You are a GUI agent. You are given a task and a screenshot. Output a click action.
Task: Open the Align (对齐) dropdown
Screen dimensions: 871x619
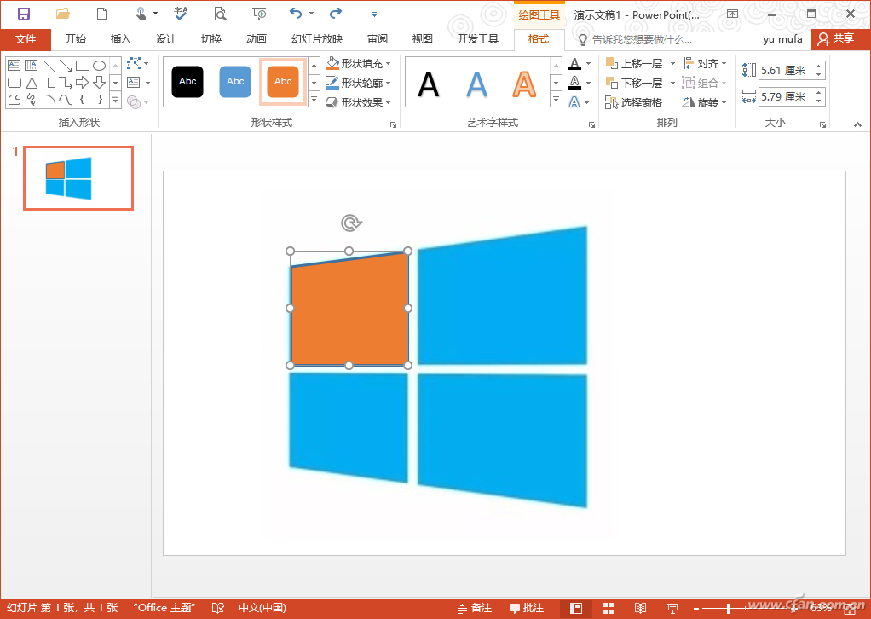pyautogui.click(x=705, y=63)
